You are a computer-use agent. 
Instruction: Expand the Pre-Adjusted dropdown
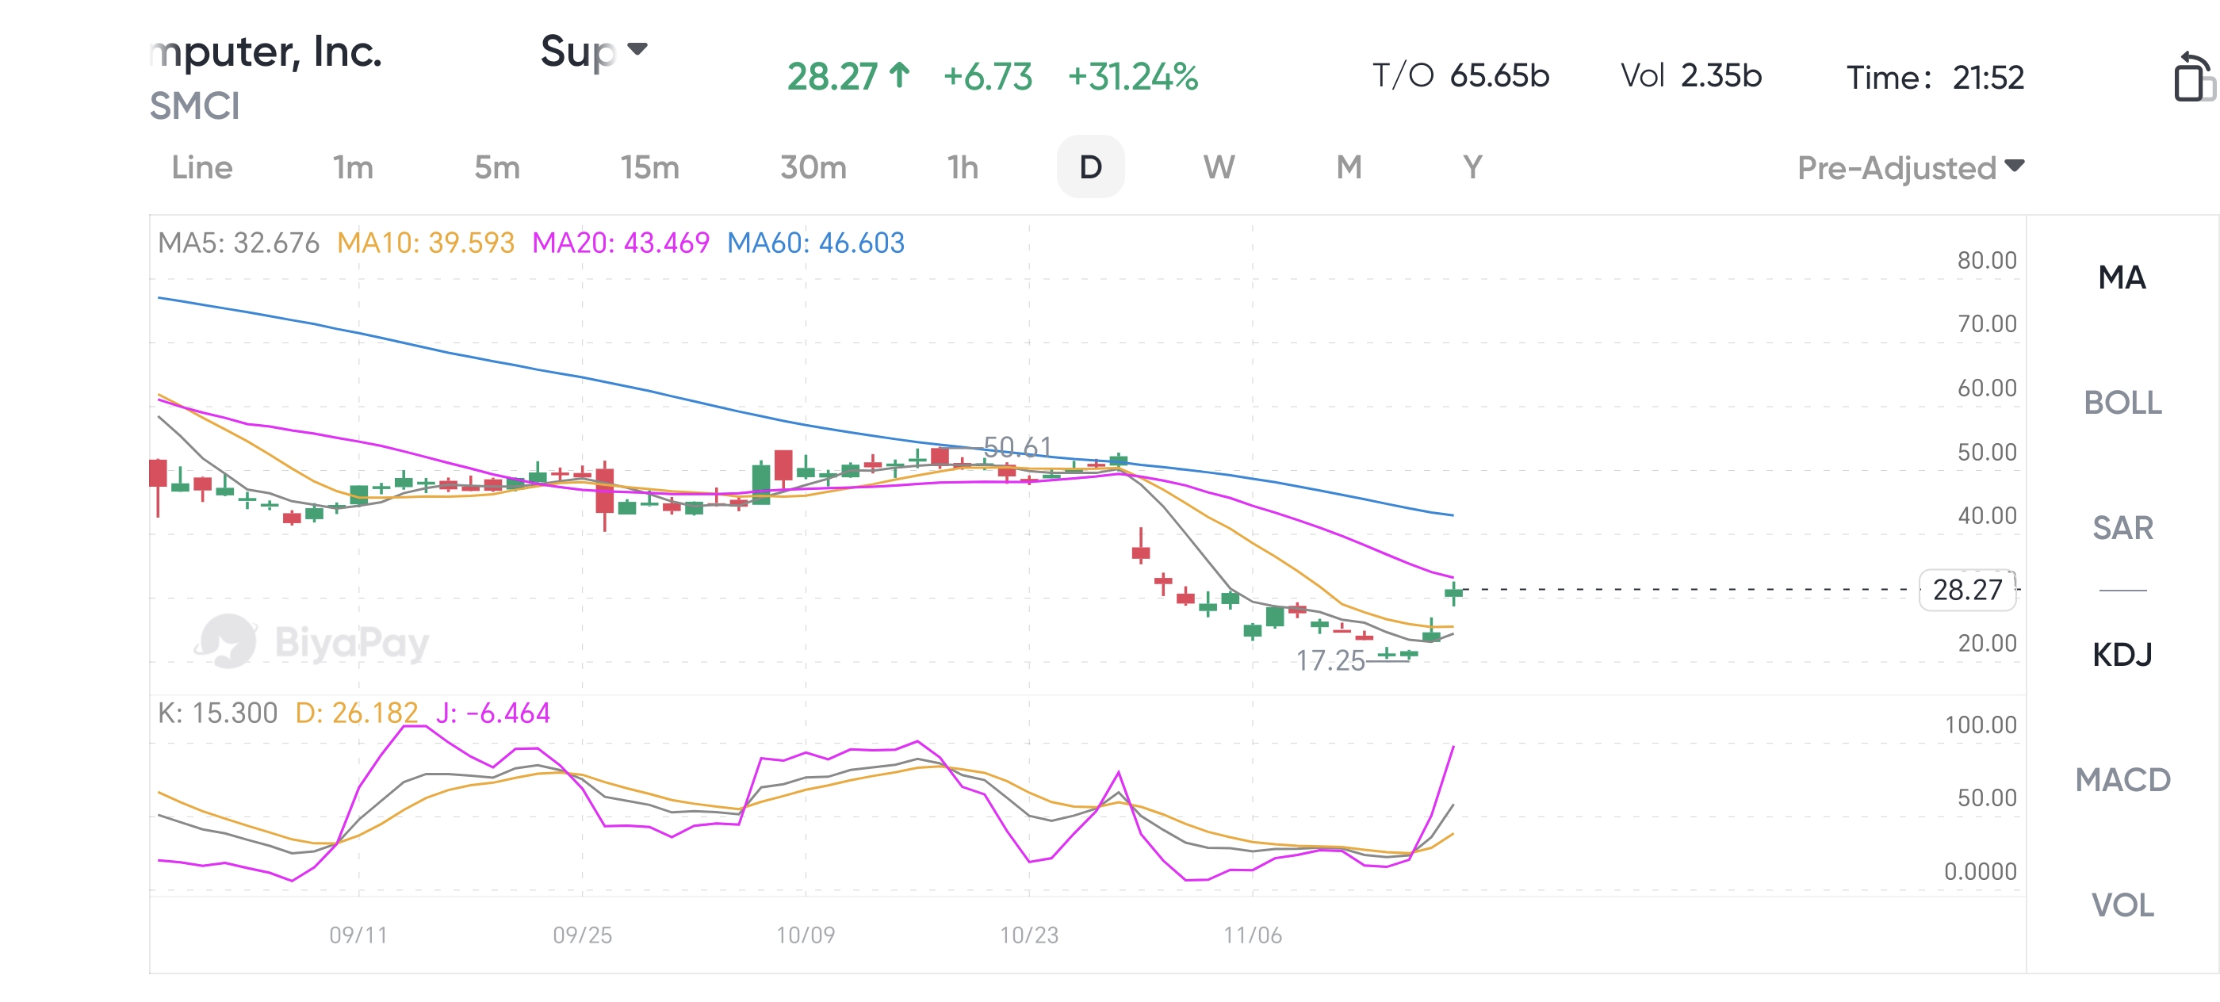pos(1911,167)
